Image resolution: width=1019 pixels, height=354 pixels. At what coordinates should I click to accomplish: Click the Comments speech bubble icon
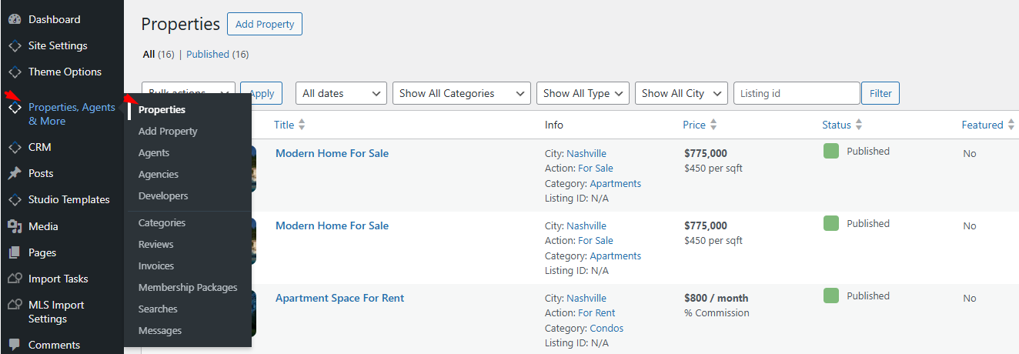point(15,345)
